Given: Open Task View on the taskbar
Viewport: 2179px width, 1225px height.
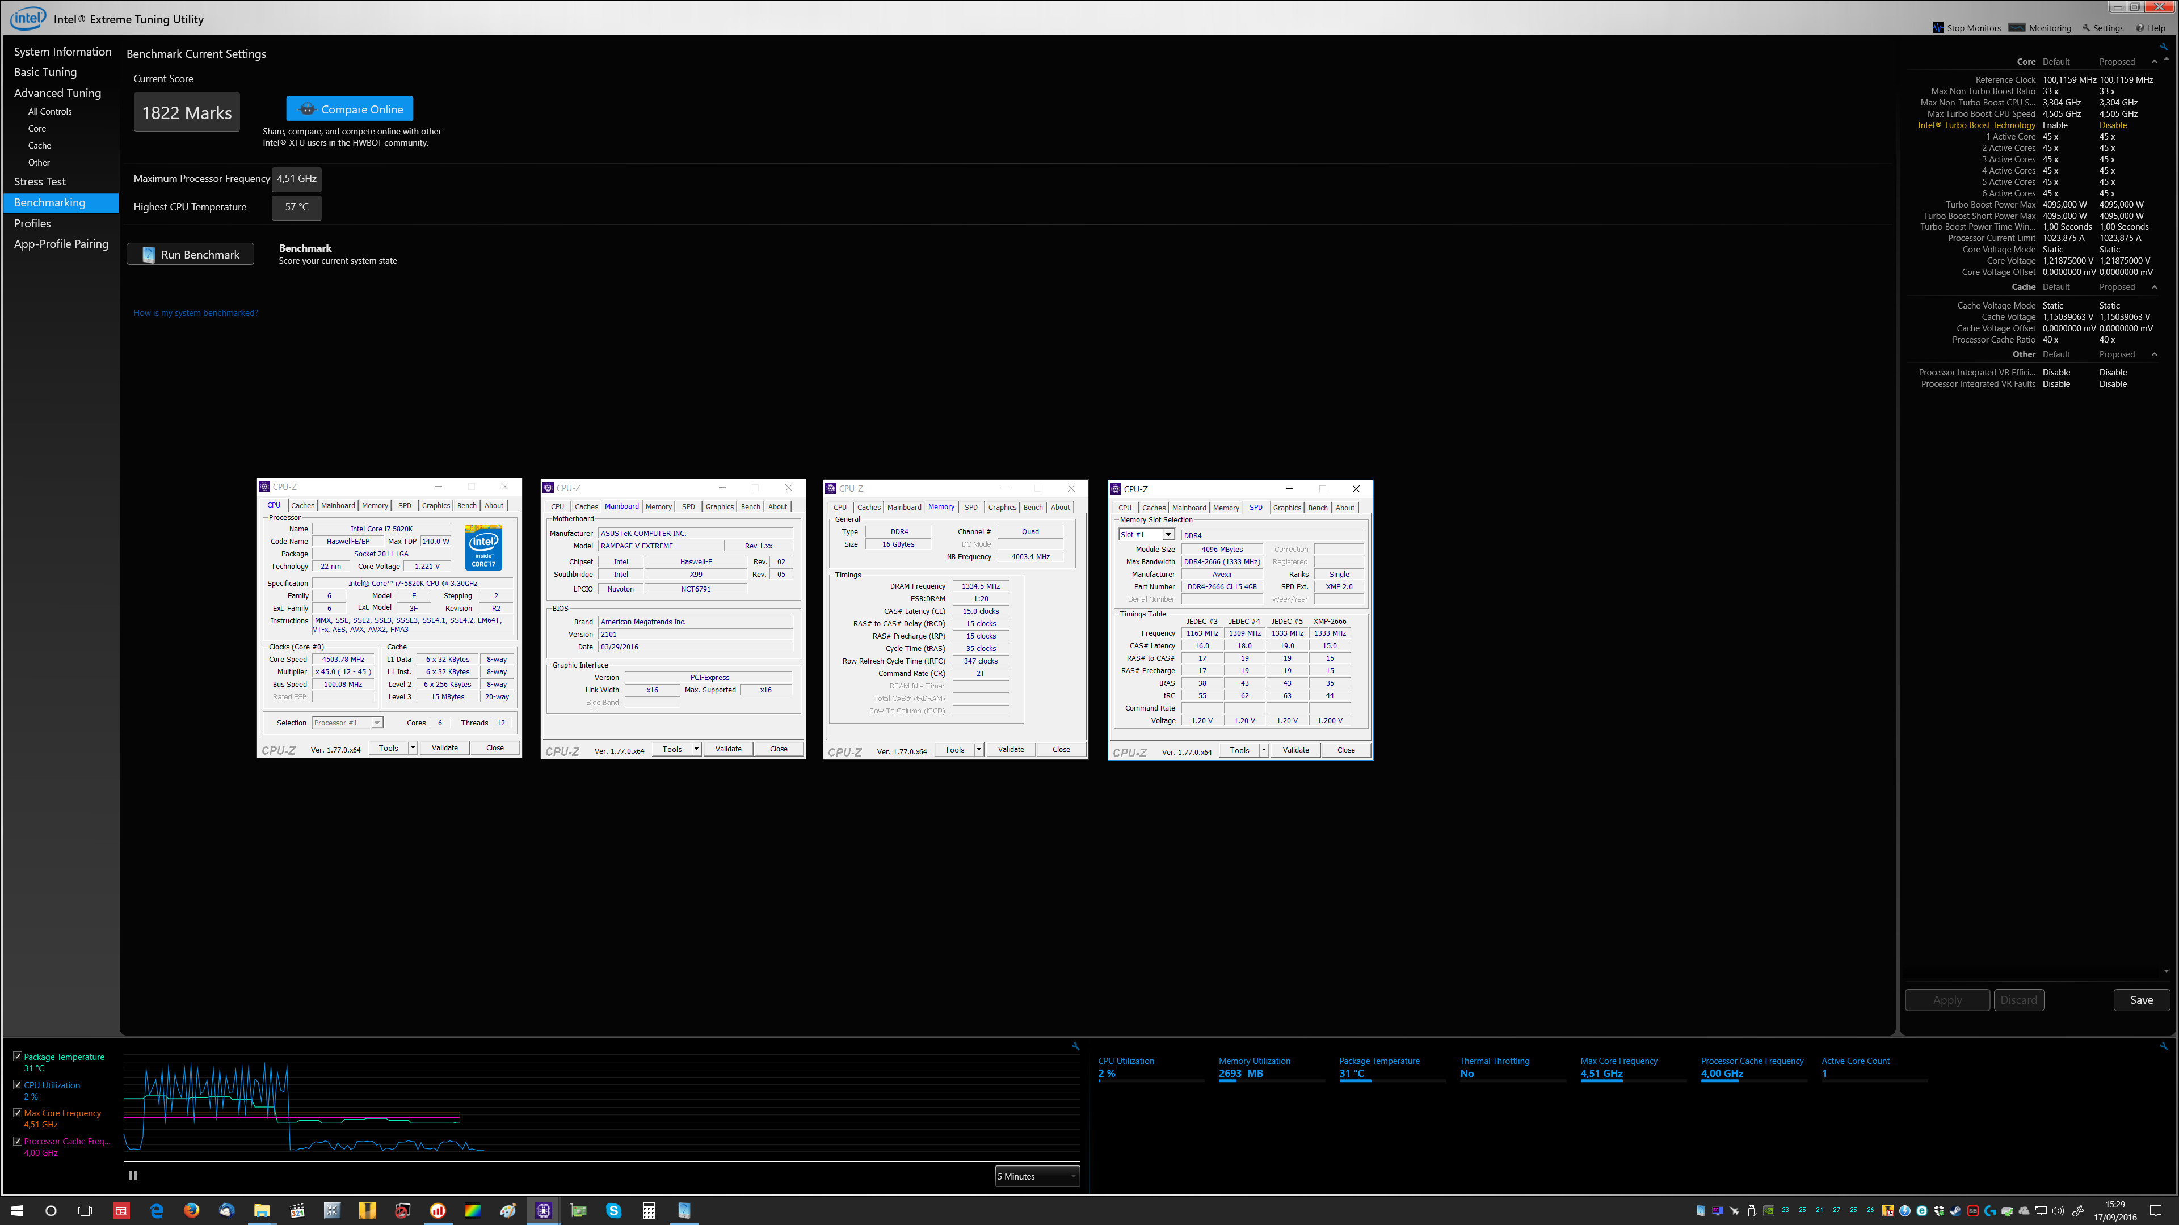Looking at the screenshot, I should point(85,1211).
